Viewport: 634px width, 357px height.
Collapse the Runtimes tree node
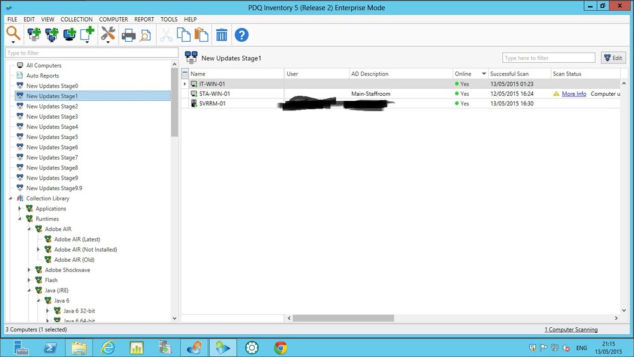[20, 219]
